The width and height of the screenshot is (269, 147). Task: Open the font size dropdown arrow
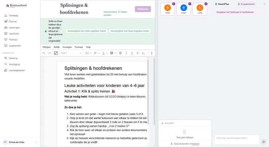click(90, 53)
